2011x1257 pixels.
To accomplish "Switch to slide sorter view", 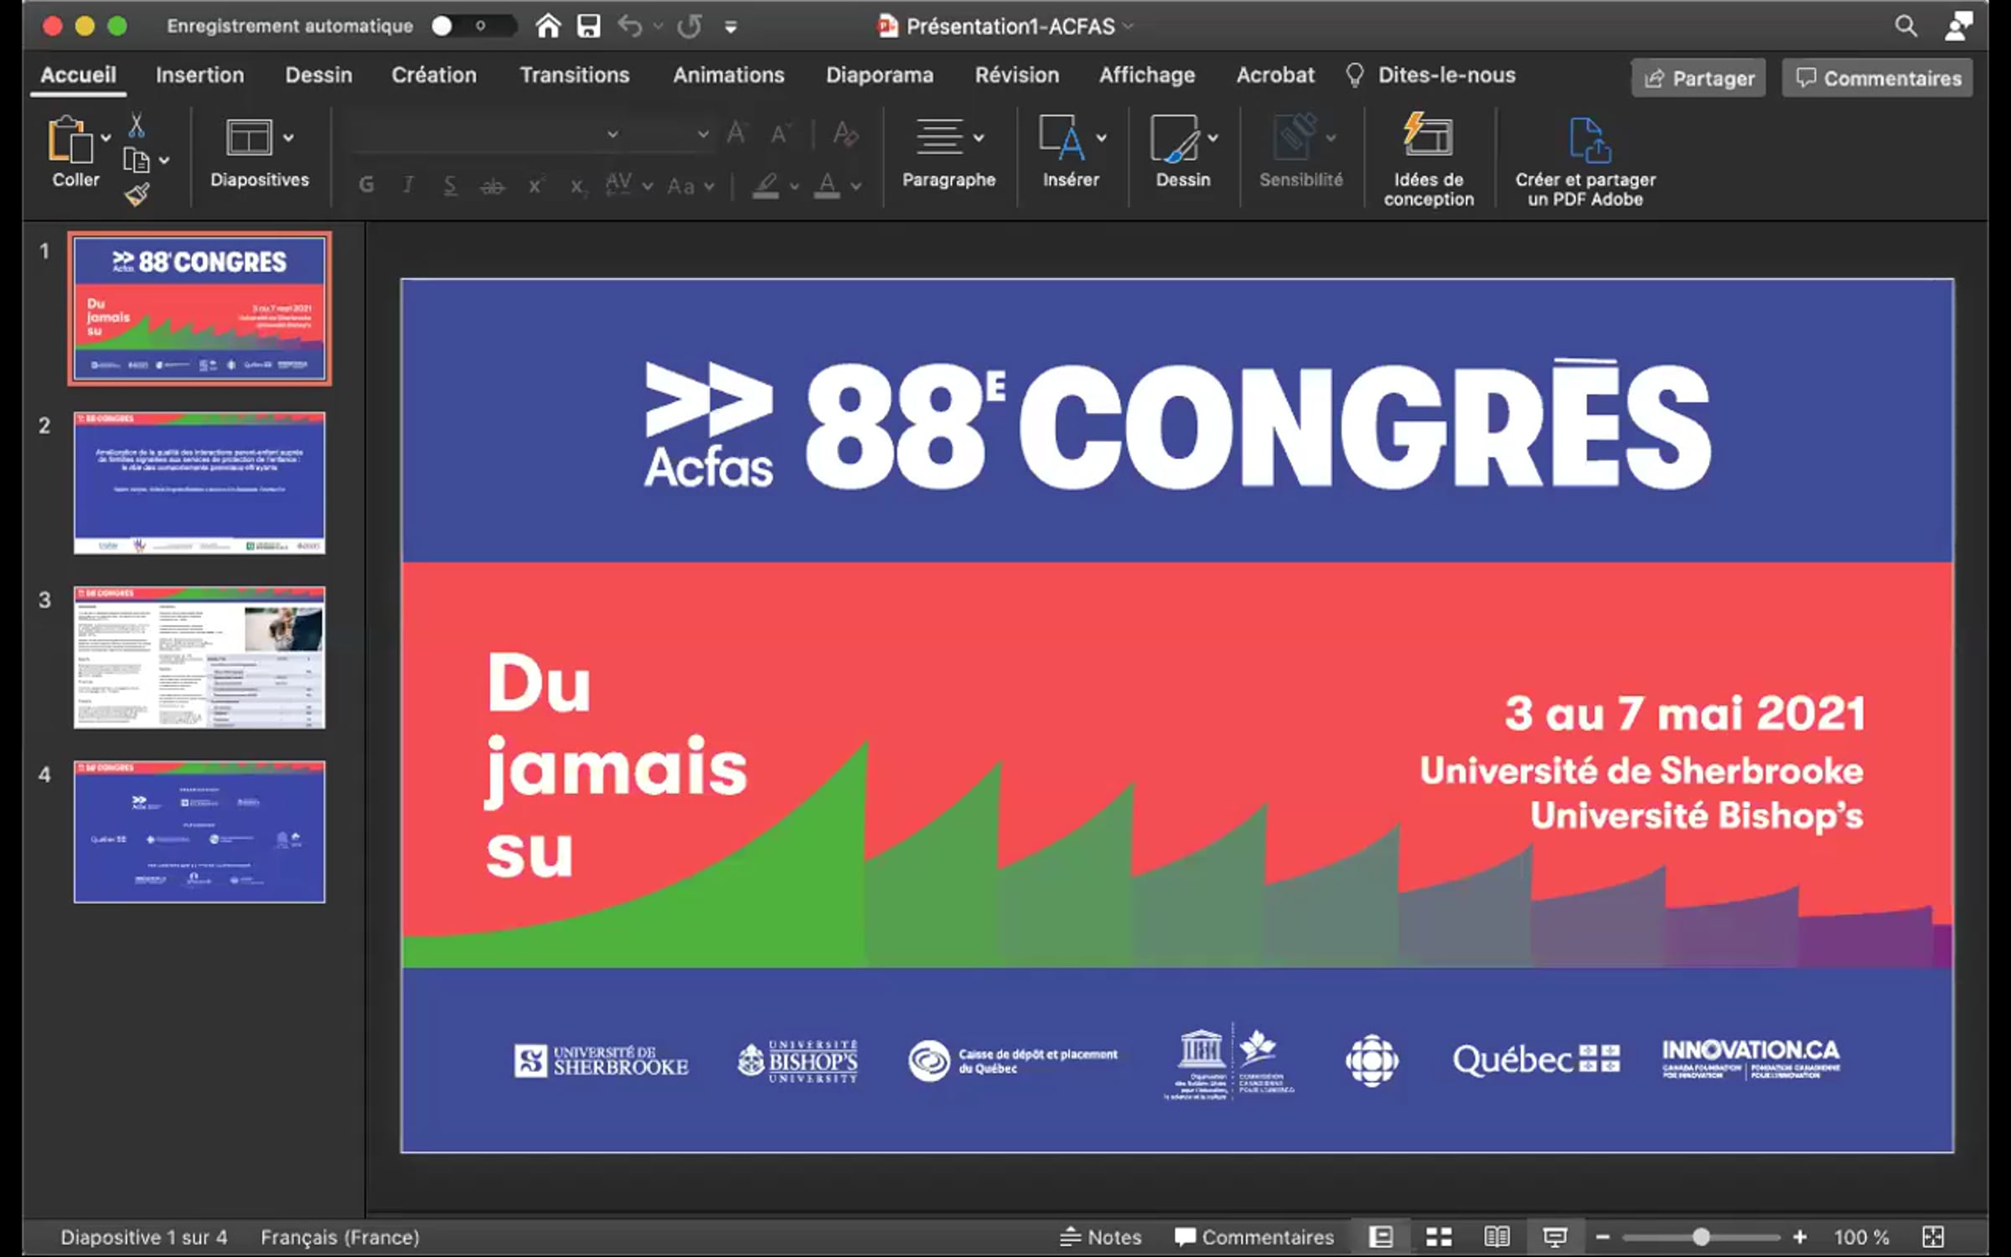I will click(x=1439, y=1236).
